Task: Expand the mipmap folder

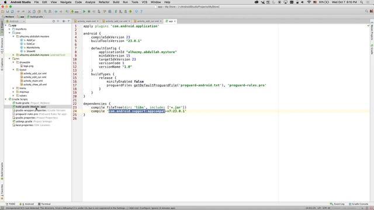Action: [x=13, y=92]
